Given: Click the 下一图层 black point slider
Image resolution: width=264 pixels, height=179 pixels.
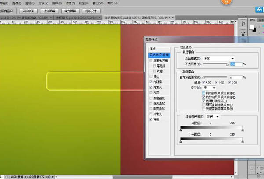Looking at the screenshot, I should click(181, 142).
